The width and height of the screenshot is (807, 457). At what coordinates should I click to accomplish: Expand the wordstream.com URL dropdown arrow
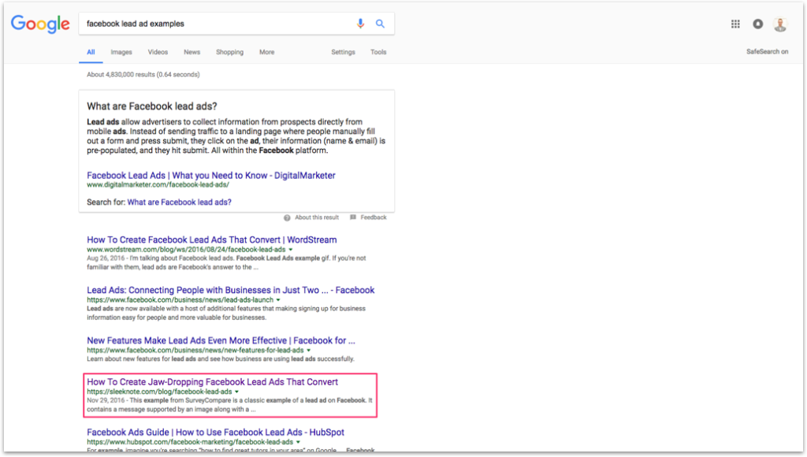[x=291, y=250]
